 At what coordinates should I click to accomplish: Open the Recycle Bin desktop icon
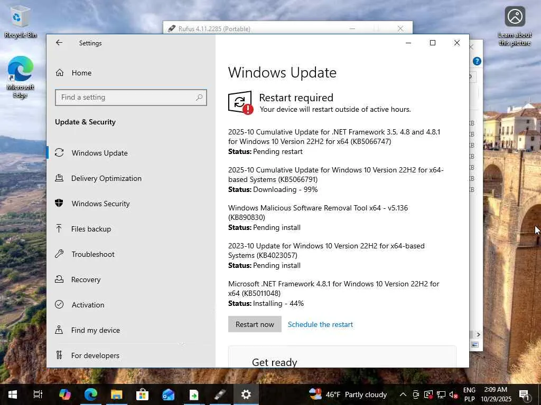click(21, 22)
